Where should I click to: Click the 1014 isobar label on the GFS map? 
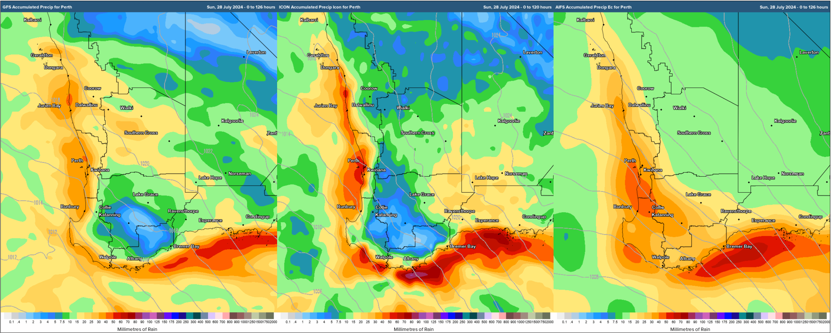pos(38,203)
